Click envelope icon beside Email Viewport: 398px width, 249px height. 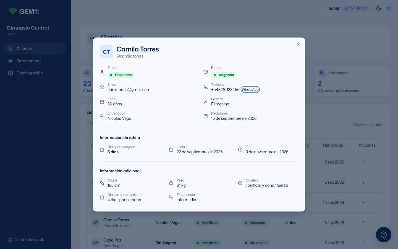click(102, 87)
